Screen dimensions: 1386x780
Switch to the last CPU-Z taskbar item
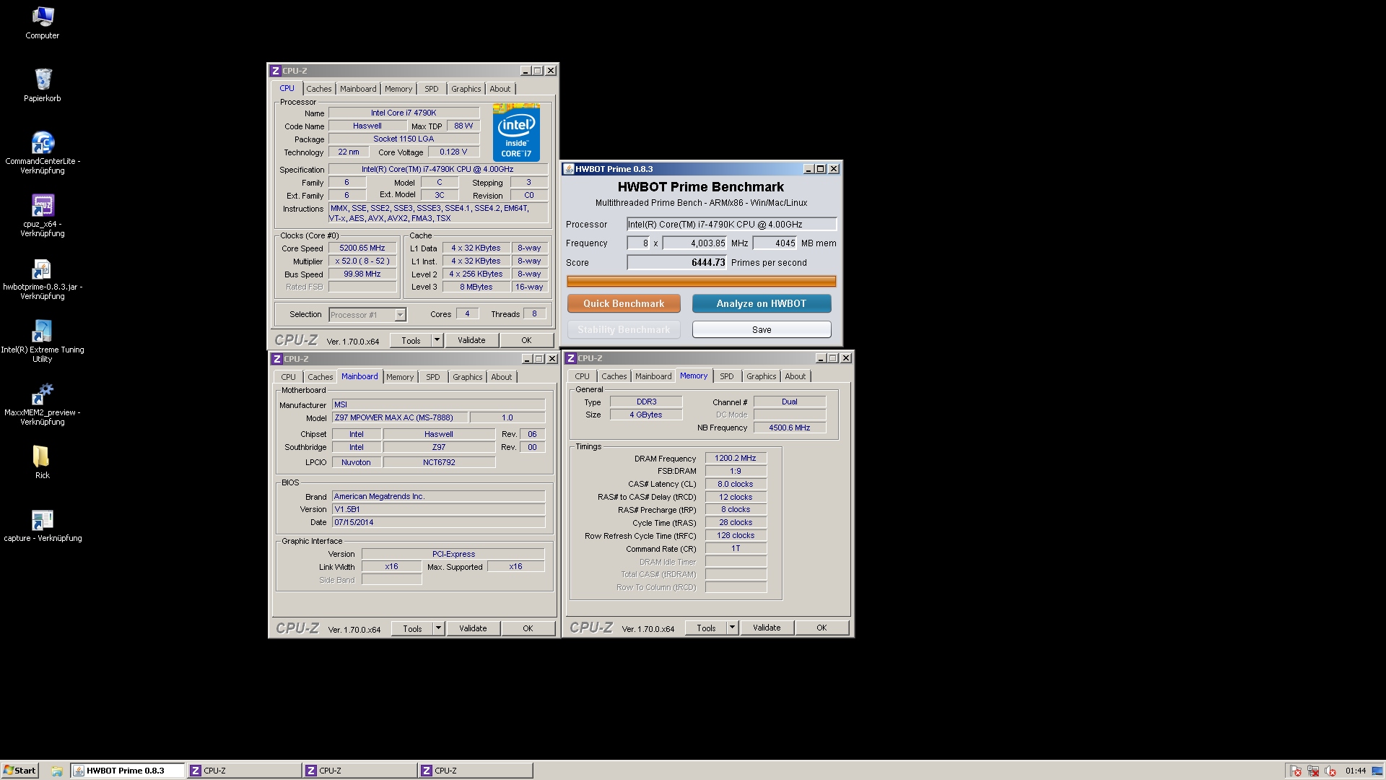tap(475, 771)
